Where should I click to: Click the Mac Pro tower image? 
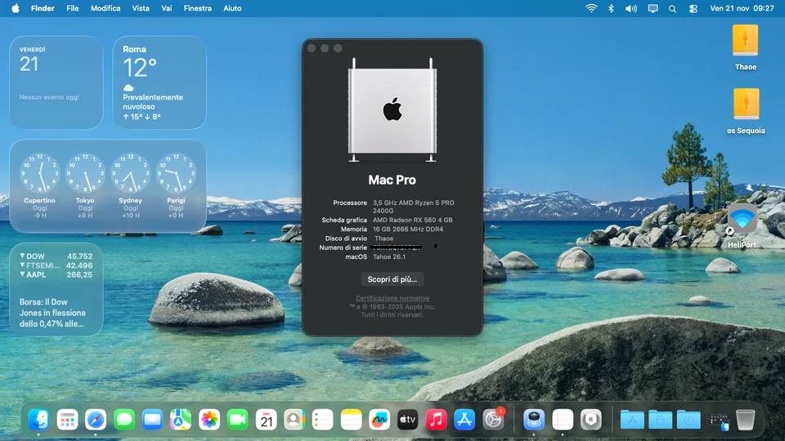[x=392, y=110]
